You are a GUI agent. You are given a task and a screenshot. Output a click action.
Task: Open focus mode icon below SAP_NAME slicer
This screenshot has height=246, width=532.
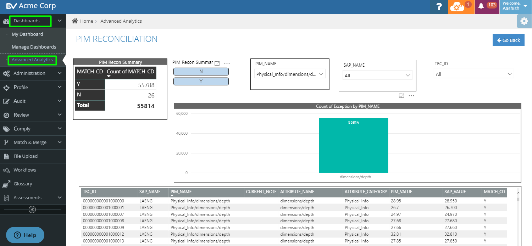[x=401, y=96]
